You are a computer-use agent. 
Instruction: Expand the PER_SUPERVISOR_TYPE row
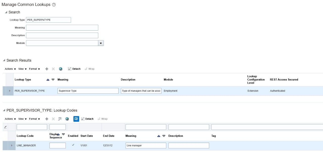(10, 91)
